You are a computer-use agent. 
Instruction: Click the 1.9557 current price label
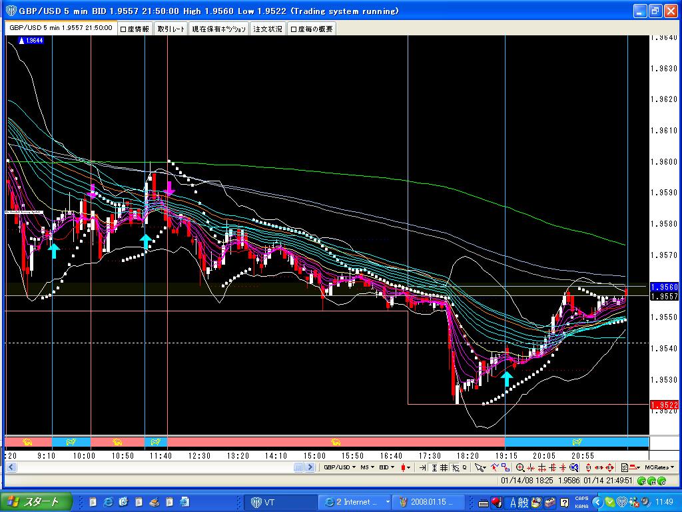click(x=664, y=296)
